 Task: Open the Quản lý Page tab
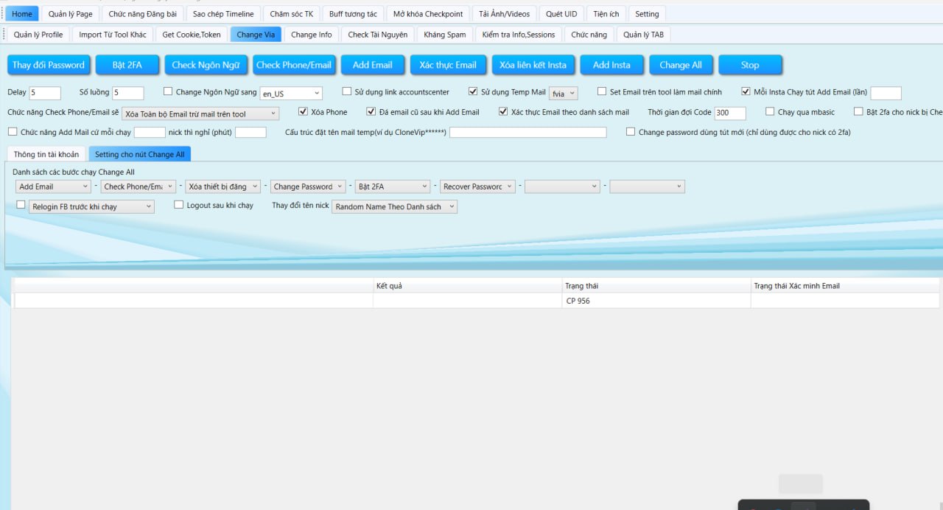[x=70, y=14]
